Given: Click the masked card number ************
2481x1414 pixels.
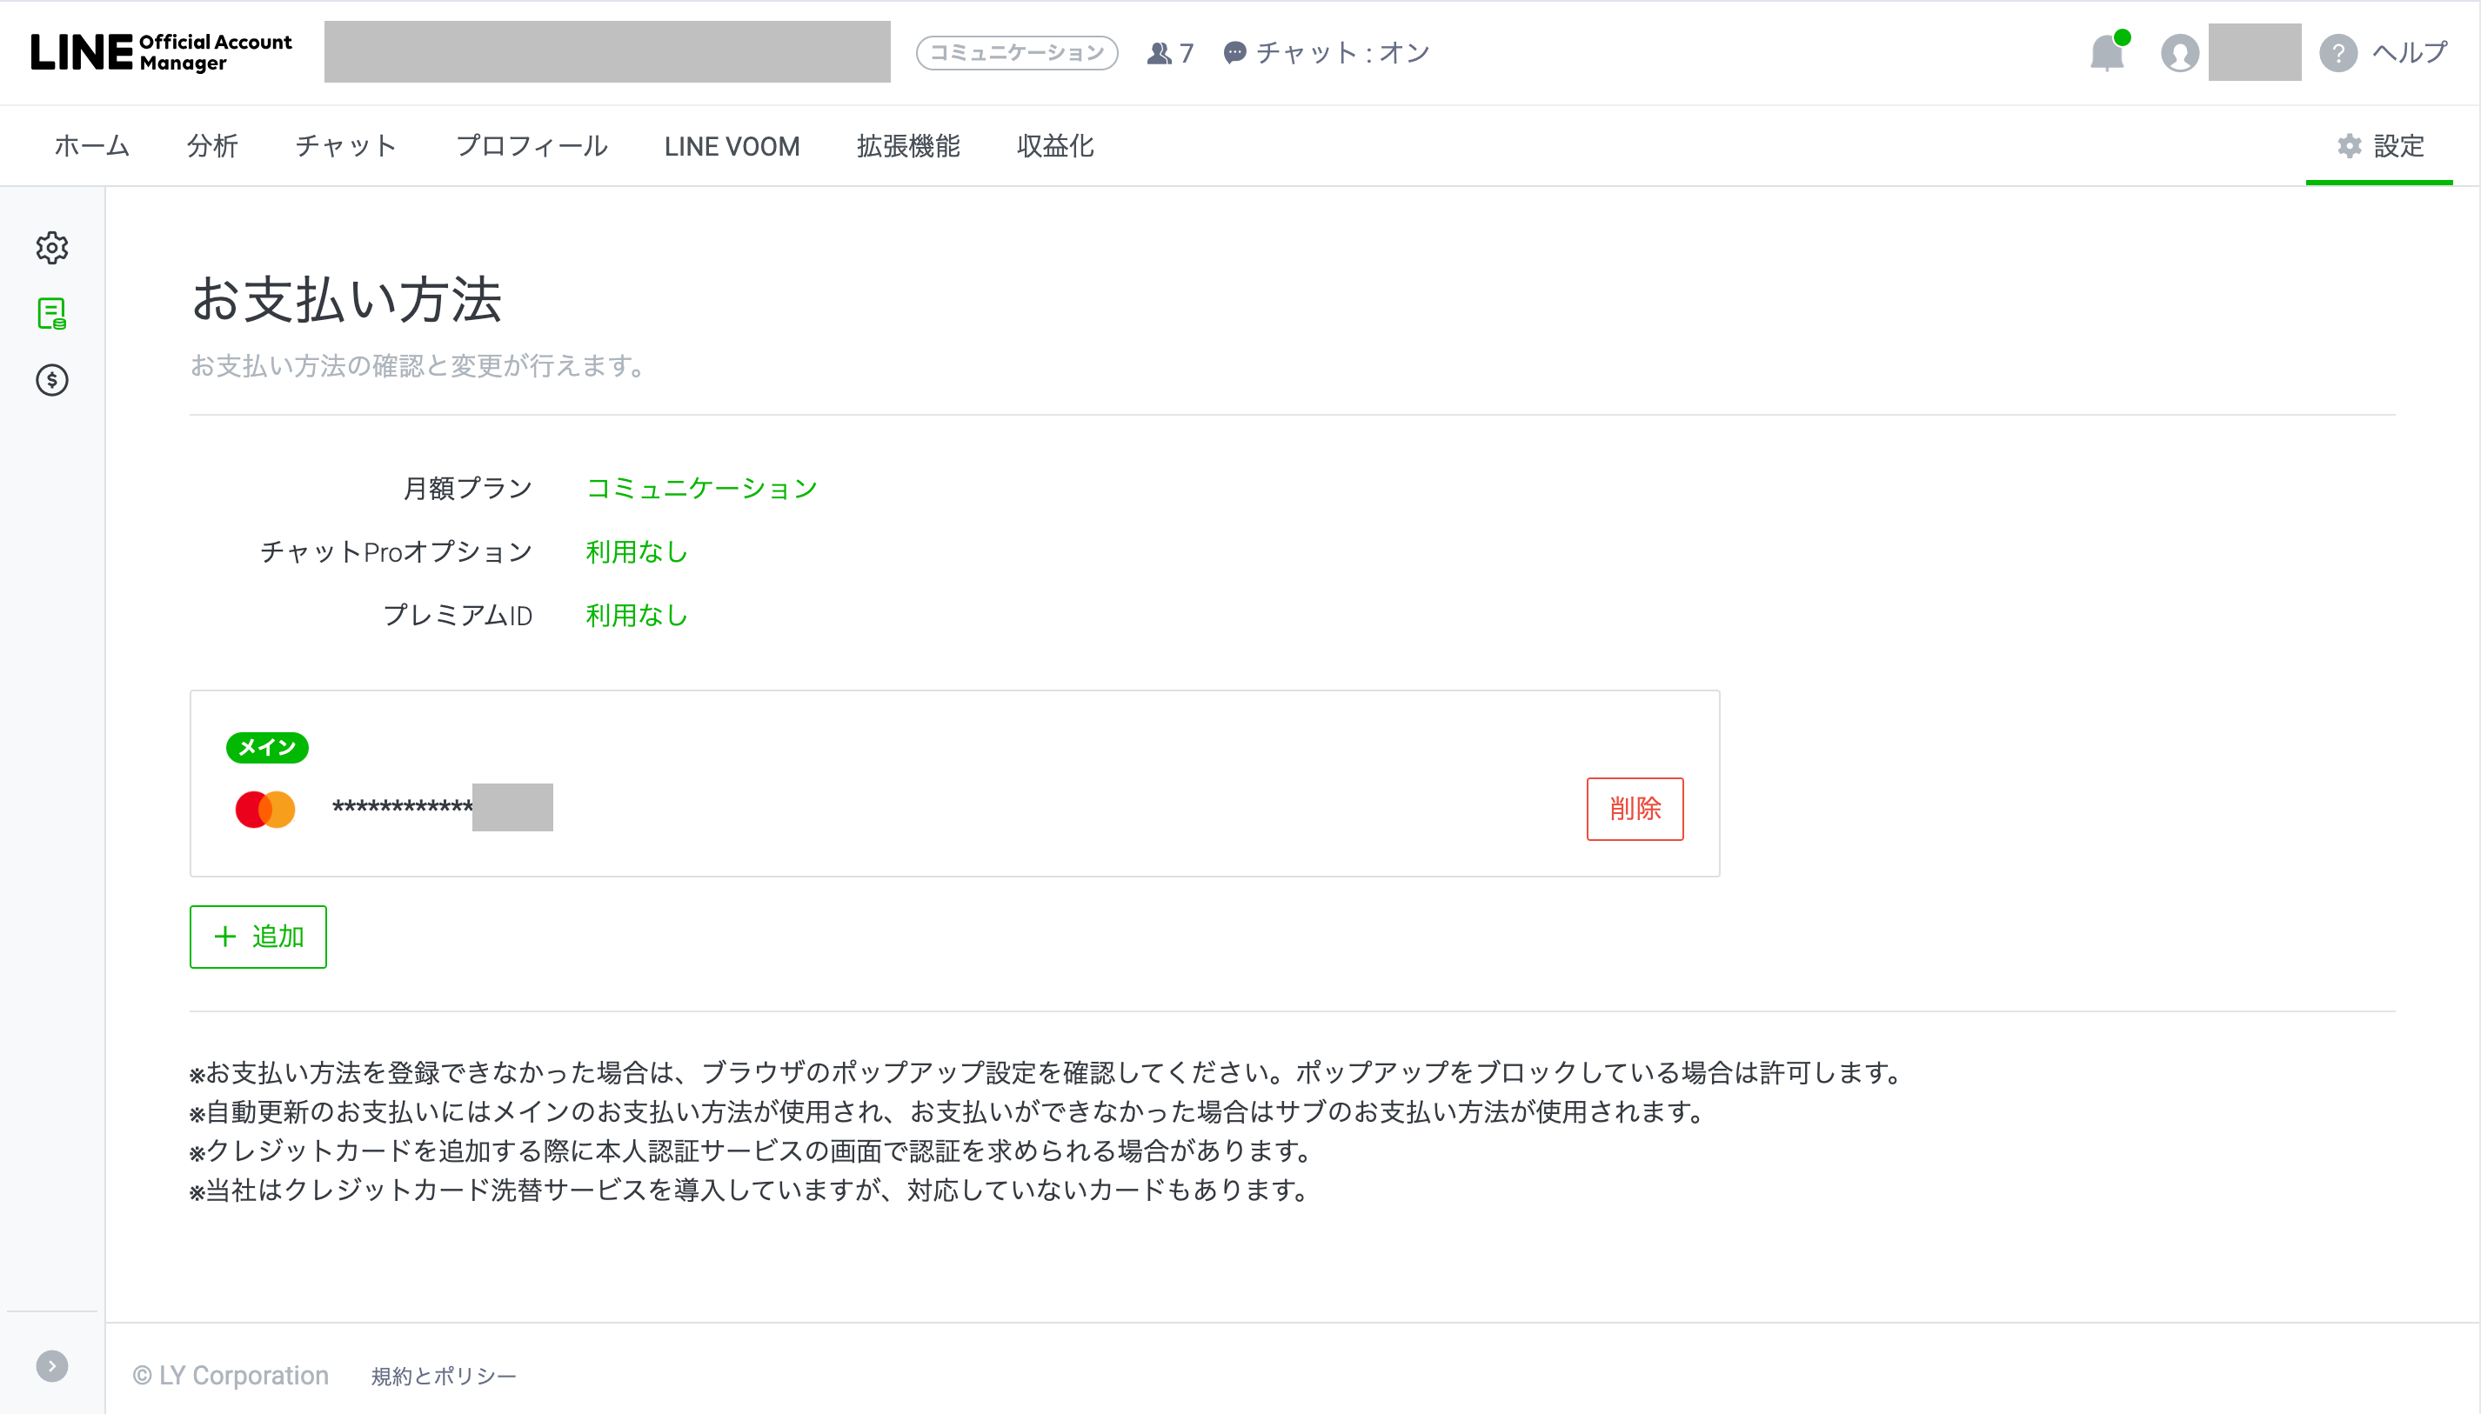Looking at the screenshot, I should pyautogui.click(x=402, y=808).
